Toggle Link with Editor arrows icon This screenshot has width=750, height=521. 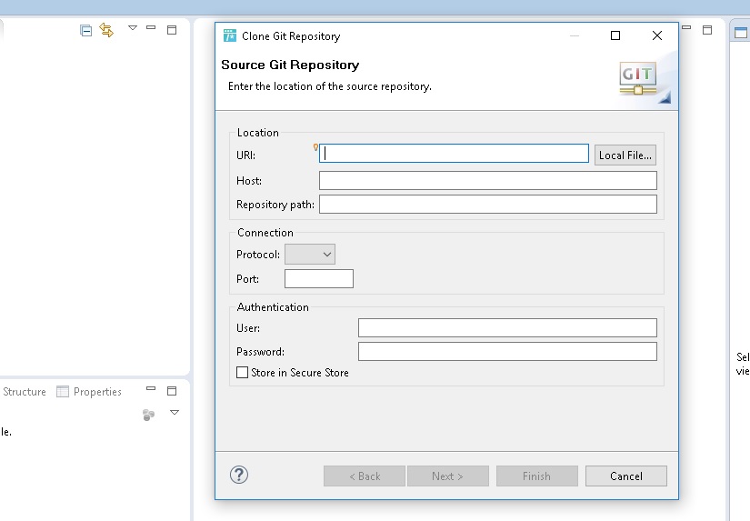106,30
